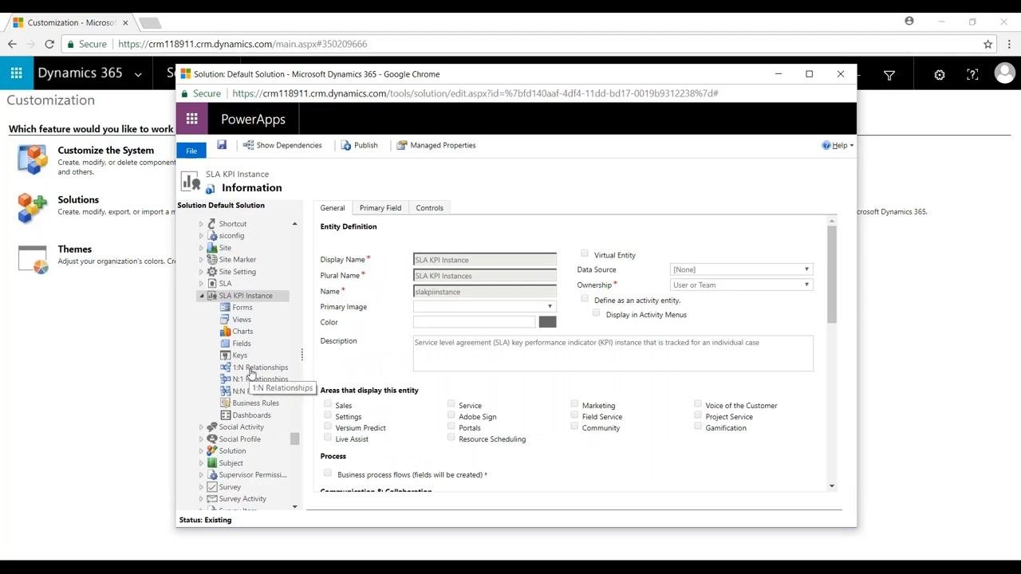This screenshot has width=1021, height=574.
Task: Enable the Field Service area checkbox
Action: 574,415
